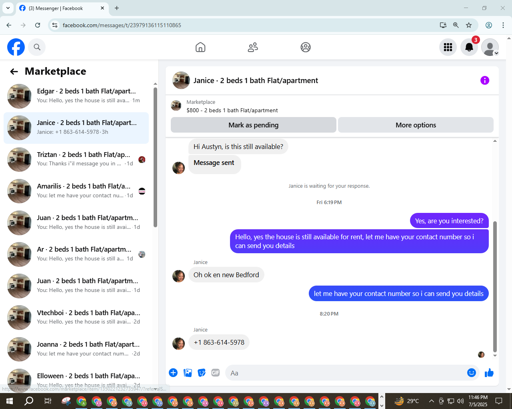This screenshot has height=409, width=512.
Task: Open the Facebook logo home link
Action: (16, 47)
